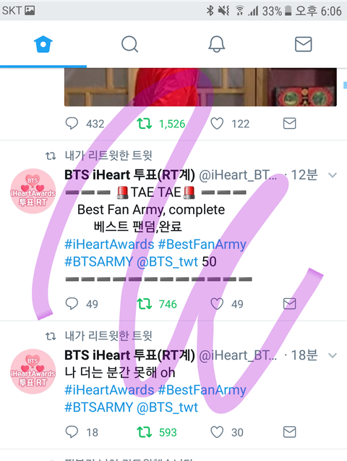Reply to the TAE TAE tweet

tap(72, 304)
